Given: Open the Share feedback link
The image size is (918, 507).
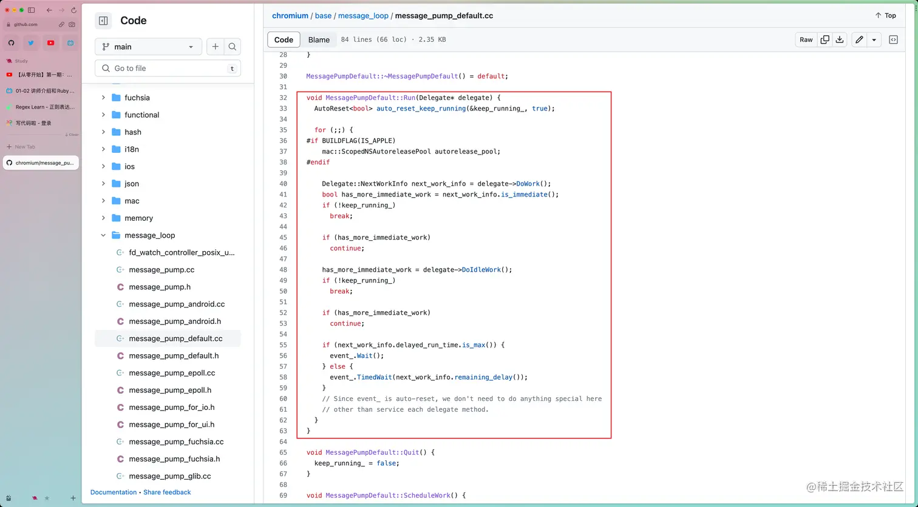Looking at the screenshot, I should pos(167,492).
